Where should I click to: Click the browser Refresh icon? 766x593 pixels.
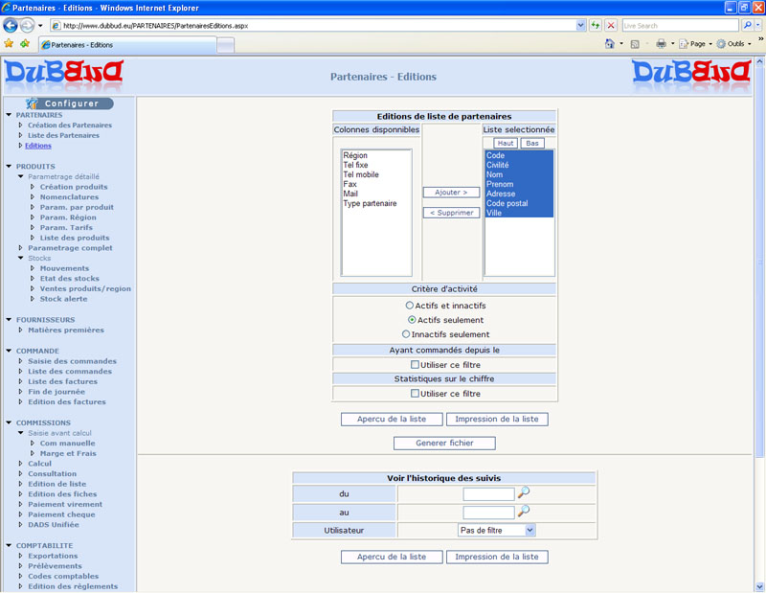(596, 25)
